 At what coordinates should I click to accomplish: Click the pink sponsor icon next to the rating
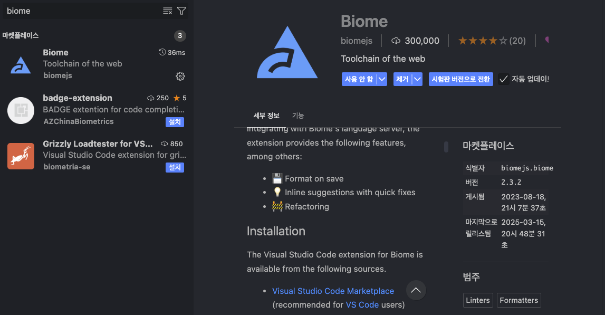547,40
